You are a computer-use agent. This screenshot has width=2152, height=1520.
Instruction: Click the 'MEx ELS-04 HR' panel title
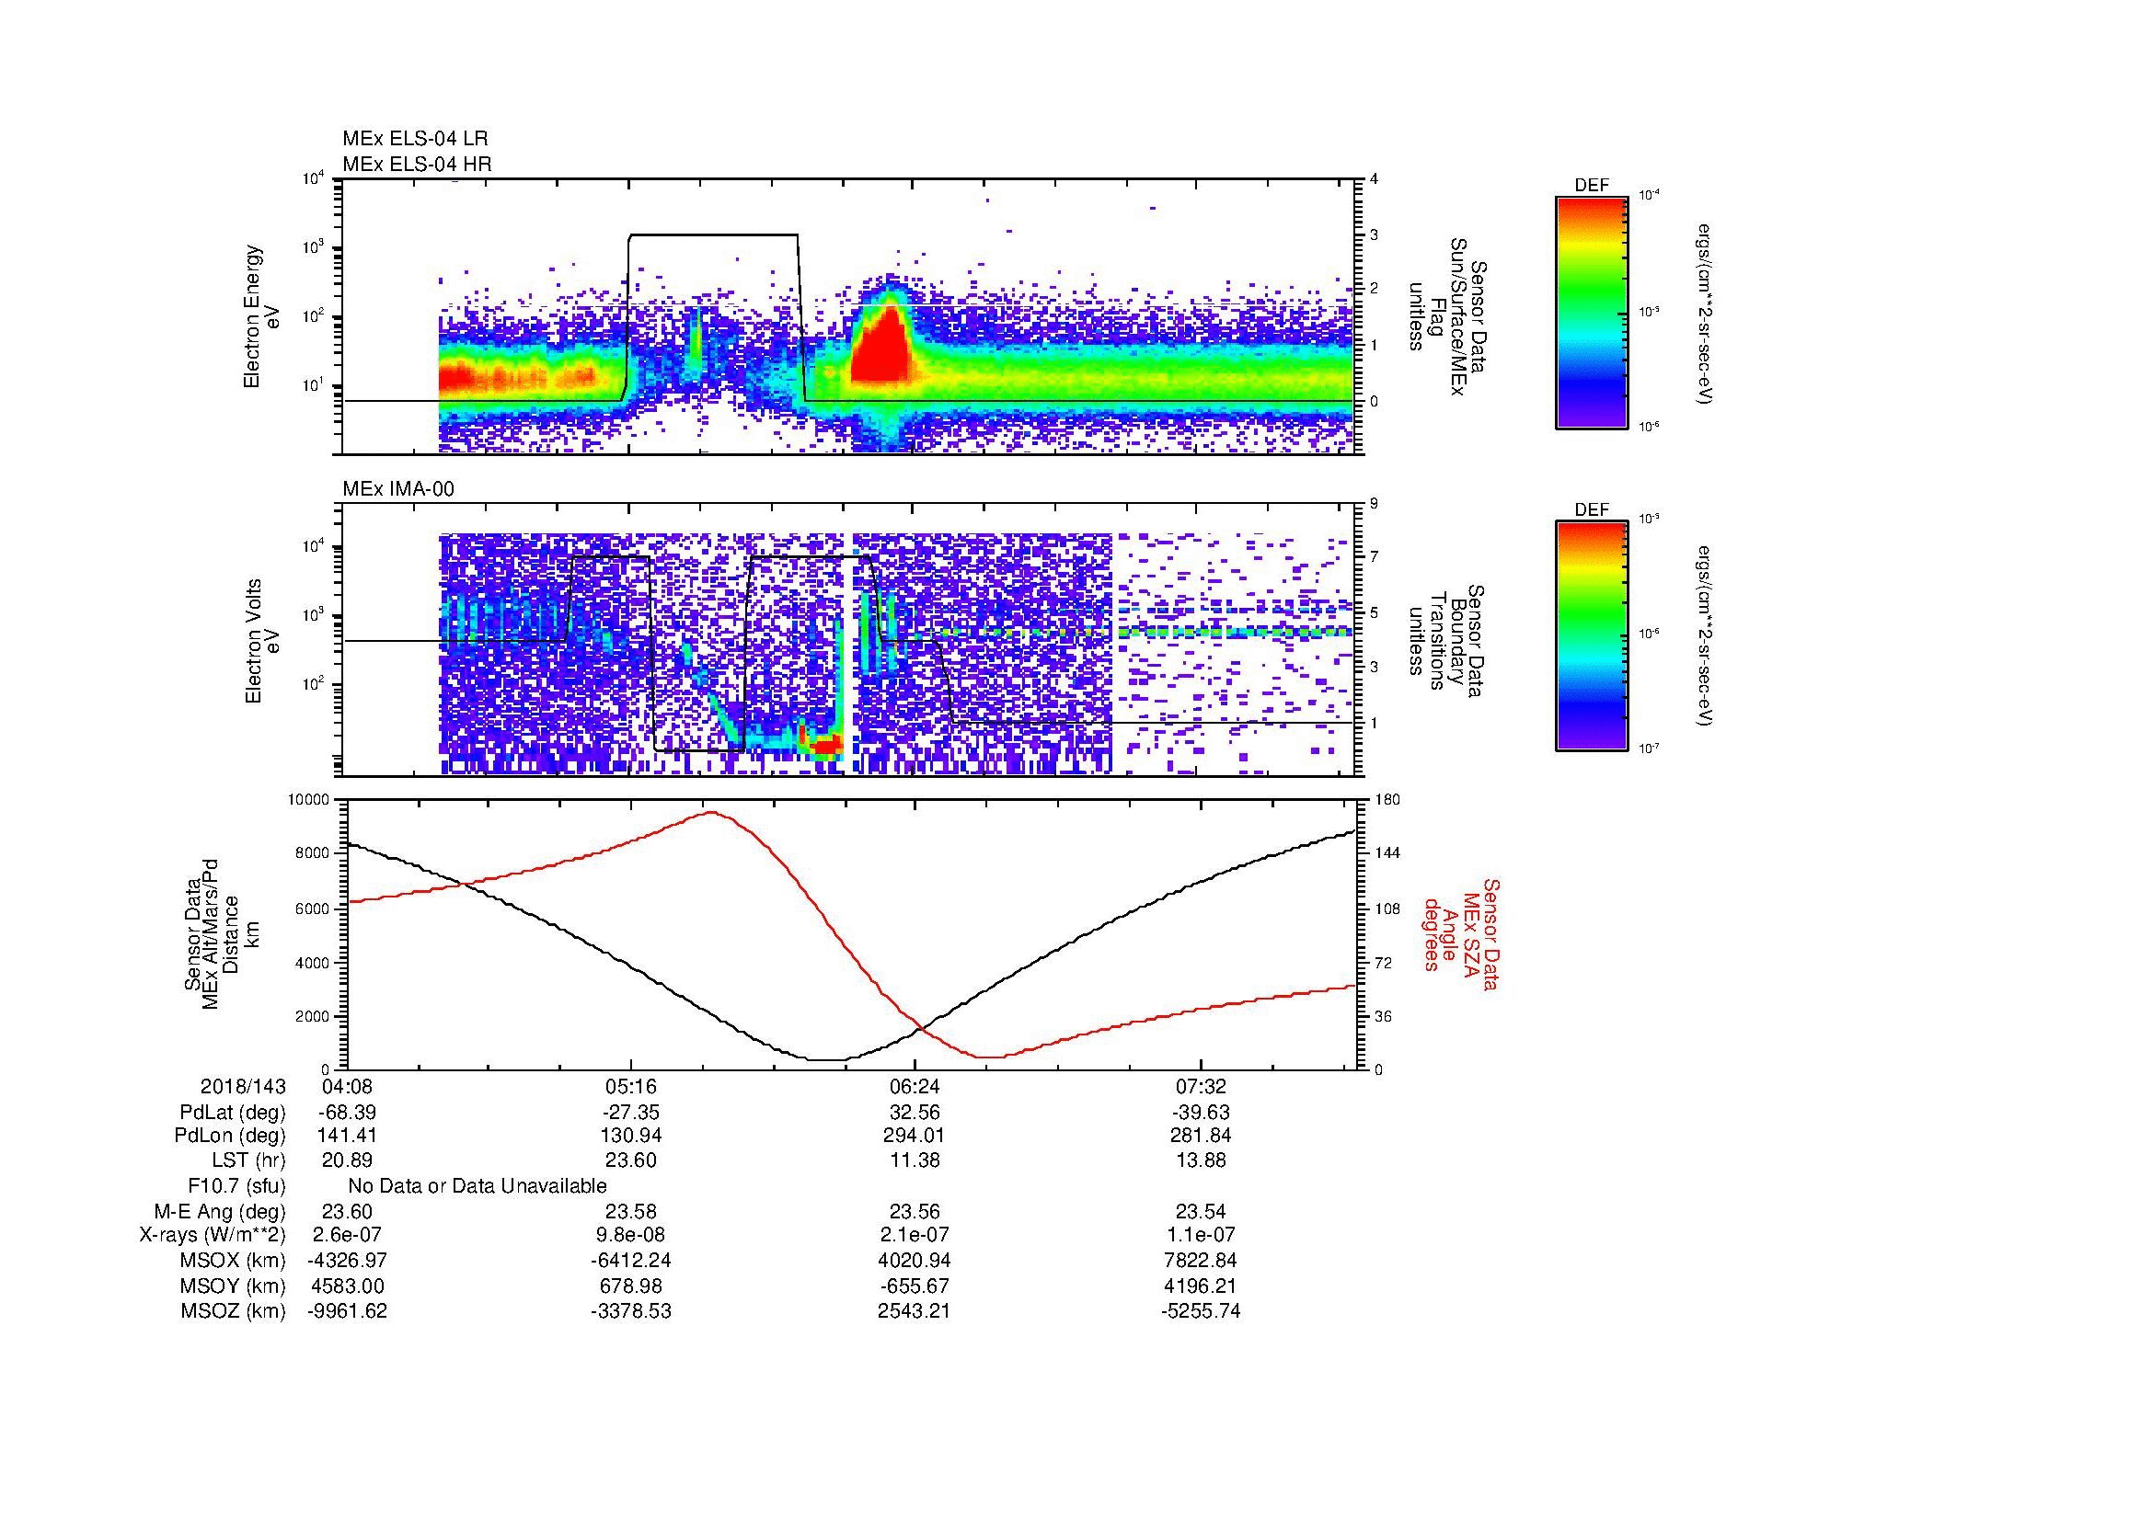(417, 164)
